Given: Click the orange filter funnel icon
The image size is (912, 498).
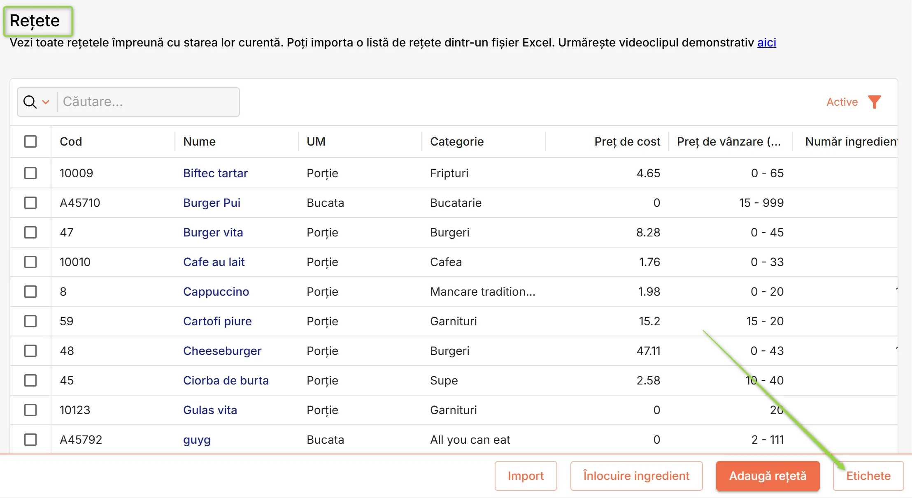Looking at the screenshot, I should (874, 102).
